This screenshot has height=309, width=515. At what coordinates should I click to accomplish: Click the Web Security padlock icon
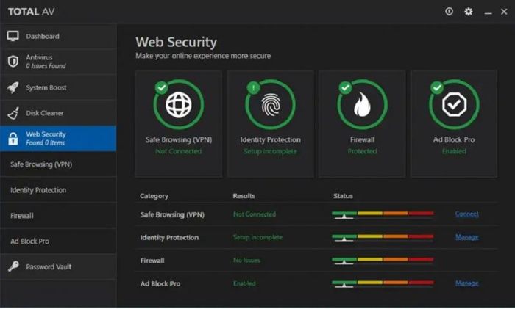pyautogui.click(x=13, y=139)
